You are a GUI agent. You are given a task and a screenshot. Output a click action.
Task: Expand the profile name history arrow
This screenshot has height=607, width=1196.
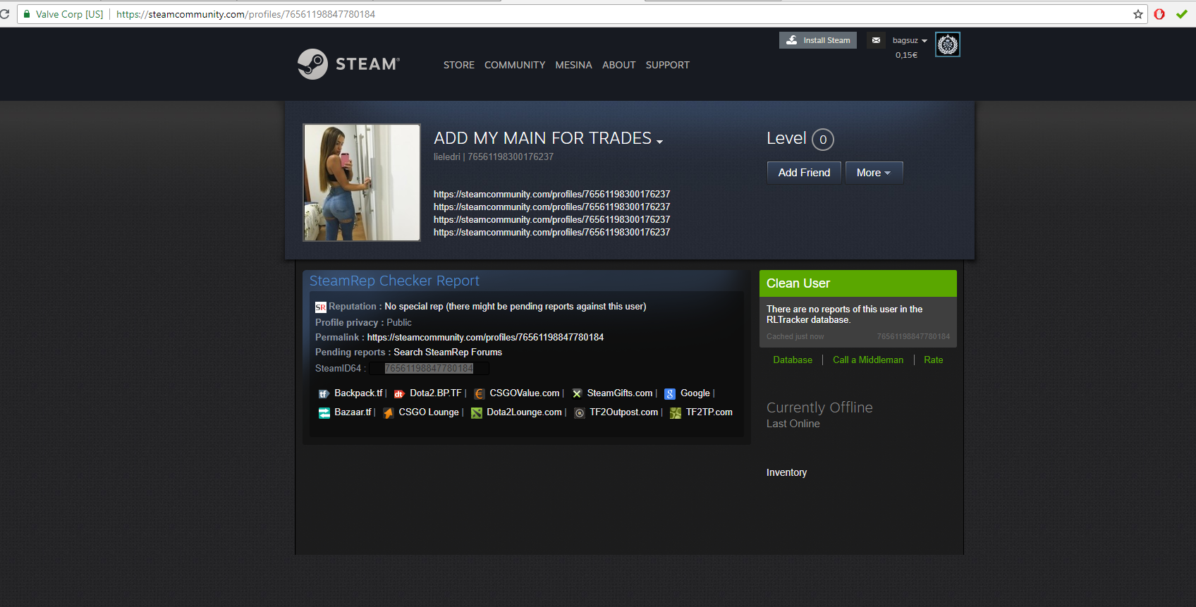[659, 142]
